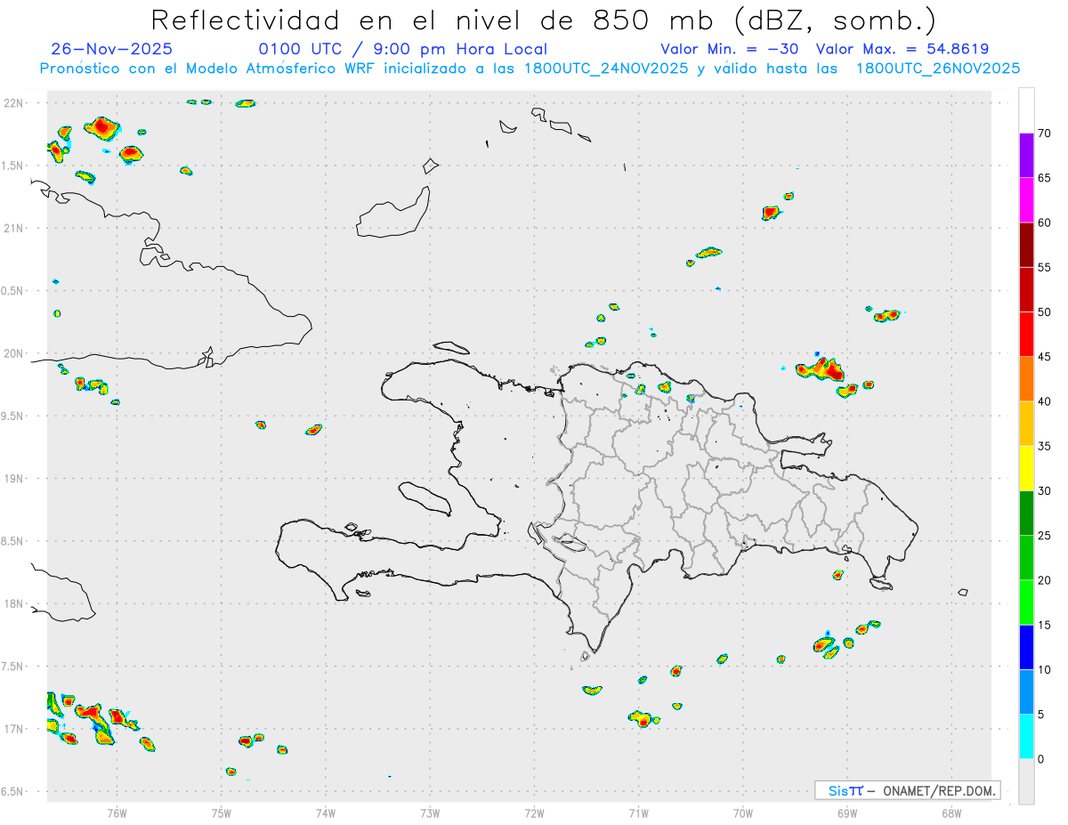Click "0100 UTC / 9:00 pm Hora Local" text
Image resolution: width=1068 pixels, height=825 pixels.
(x=403, y=49)
